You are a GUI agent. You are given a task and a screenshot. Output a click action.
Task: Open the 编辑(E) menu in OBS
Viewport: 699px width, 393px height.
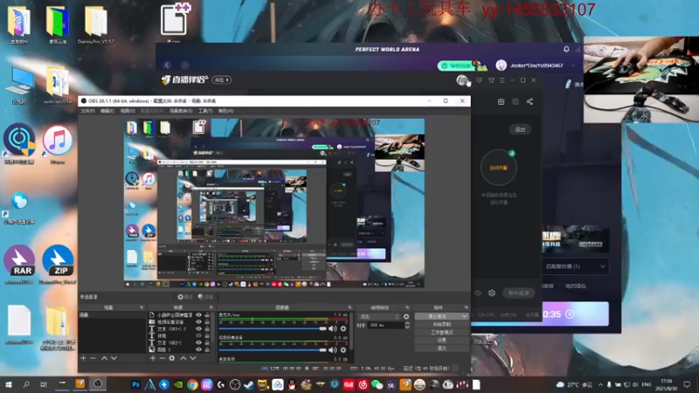point(107,111)
